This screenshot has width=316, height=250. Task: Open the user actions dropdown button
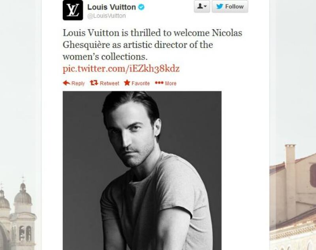(x=202, y=6)
